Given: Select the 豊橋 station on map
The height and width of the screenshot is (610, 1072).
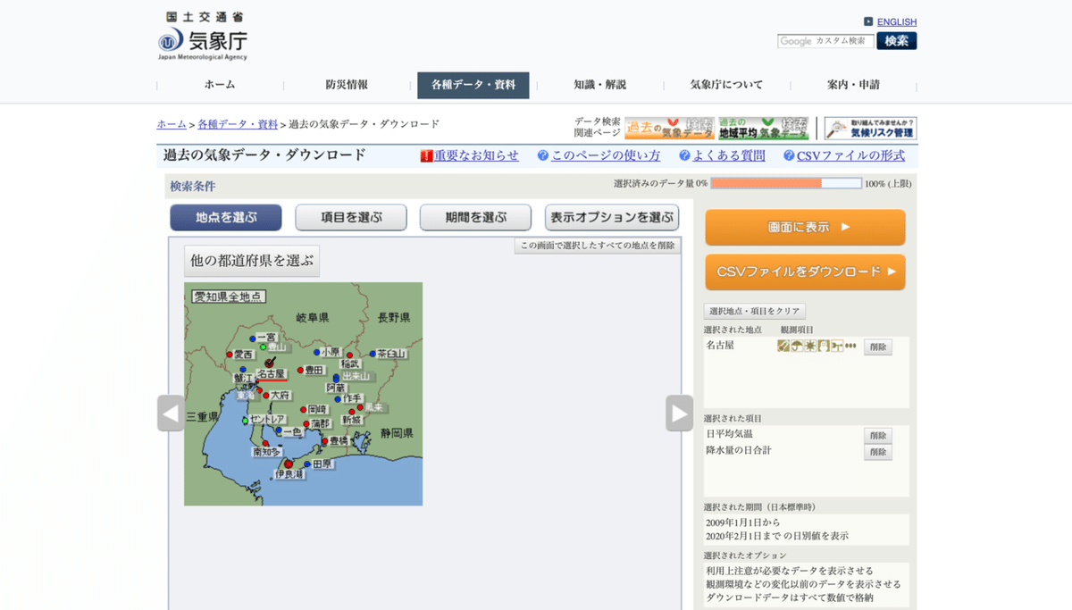Looking at the screenshot, I should point(325,441).
